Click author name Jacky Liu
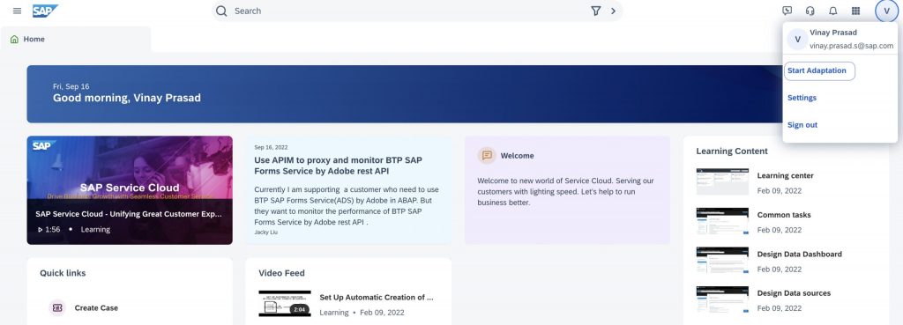This screenshot has height=325, width=903. (x=265, y=232)
